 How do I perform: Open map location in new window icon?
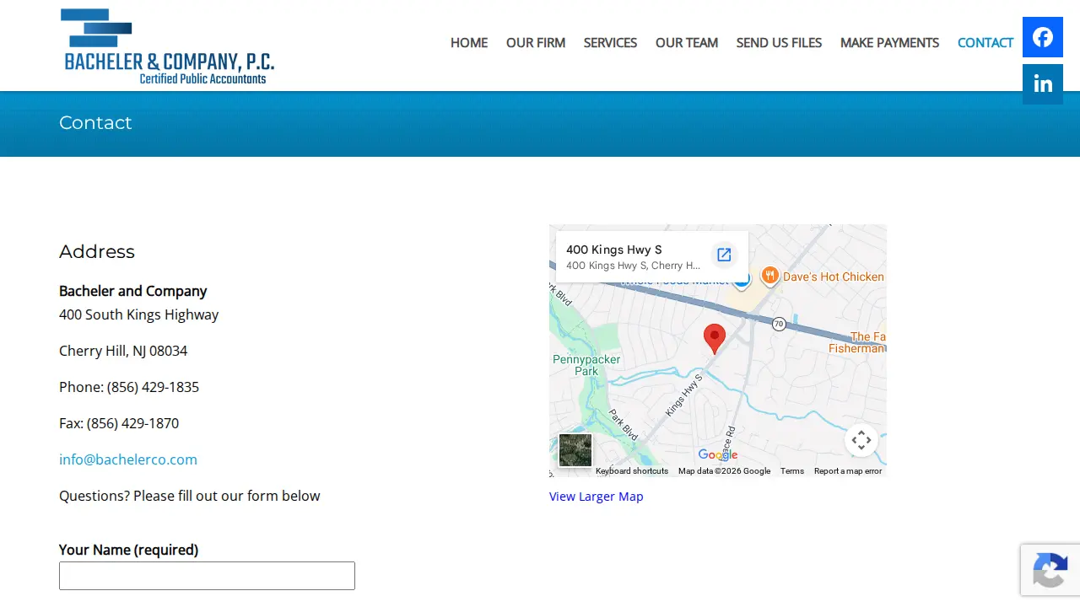tap(724, 255)
